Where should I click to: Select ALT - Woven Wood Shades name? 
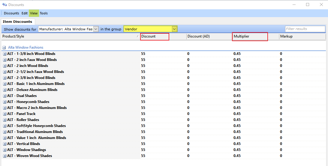tap(29, 156)
